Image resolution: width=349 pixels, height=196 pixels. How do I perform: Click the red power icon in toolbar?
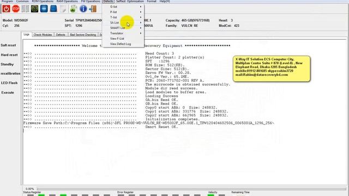click(6, 9)
